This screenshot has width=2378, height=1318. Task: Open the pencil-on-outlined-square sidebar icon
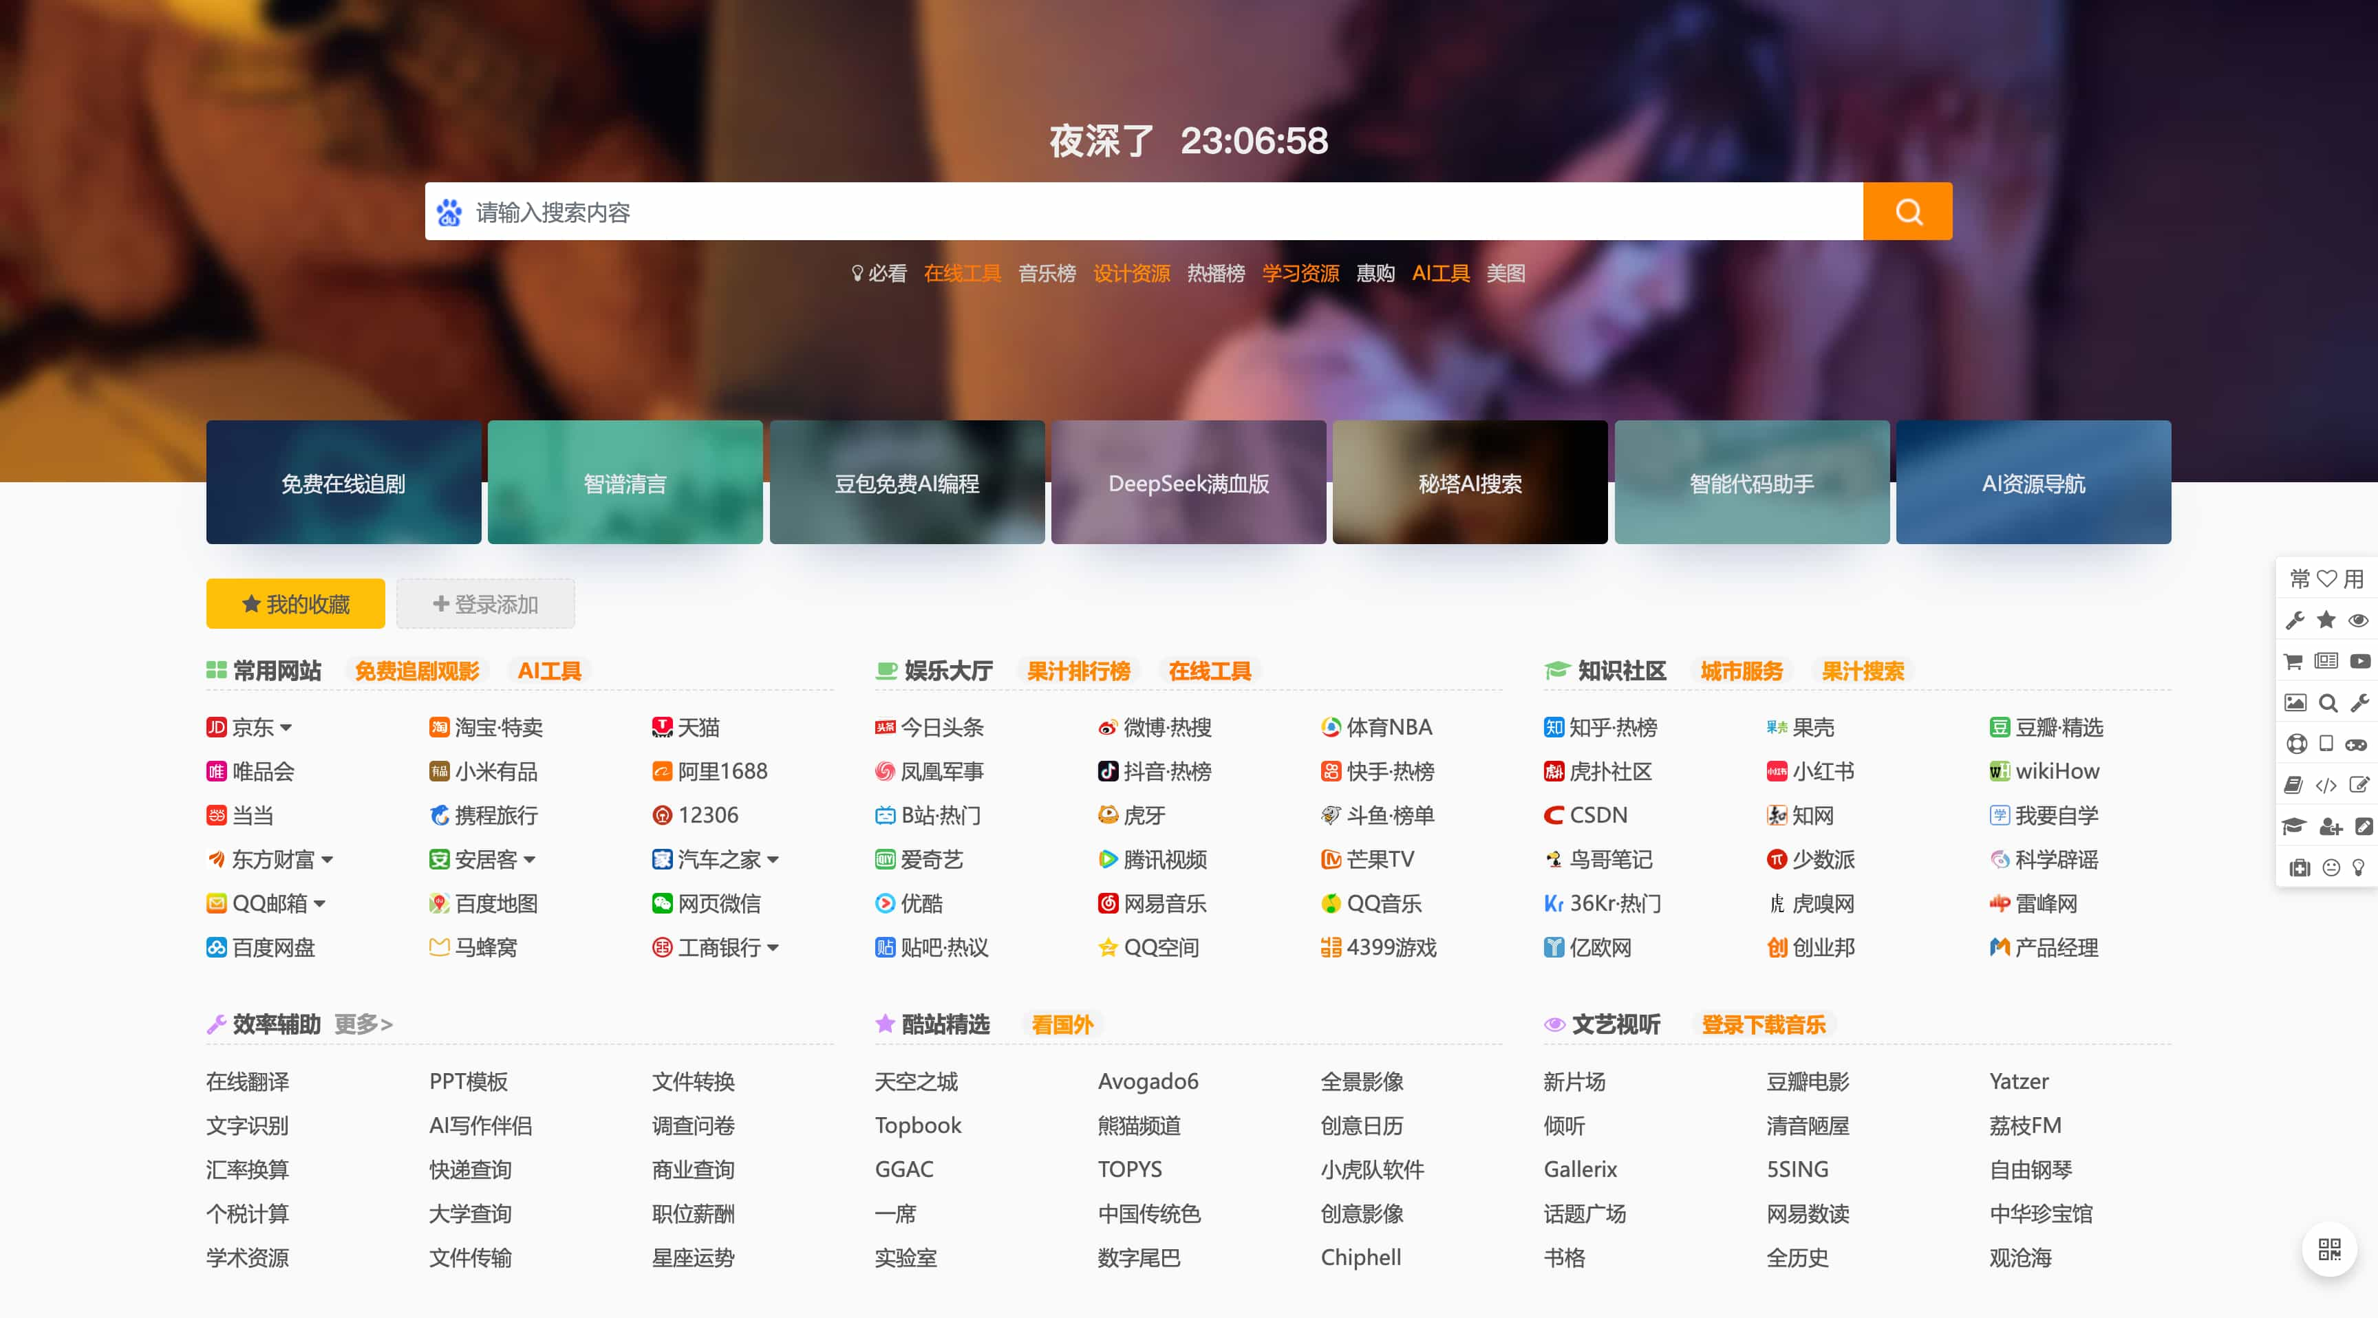click(x=2359, y=786)
